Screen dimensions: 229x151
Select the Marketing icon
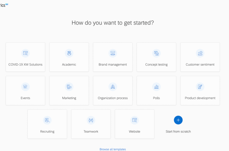69,87
